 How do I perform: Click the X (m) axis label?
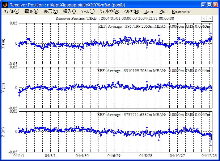click(3, 44)
